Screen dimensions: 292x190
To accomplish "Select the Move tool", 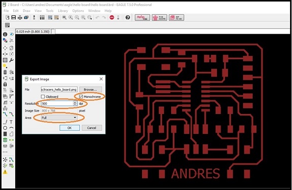I will 5,48.
